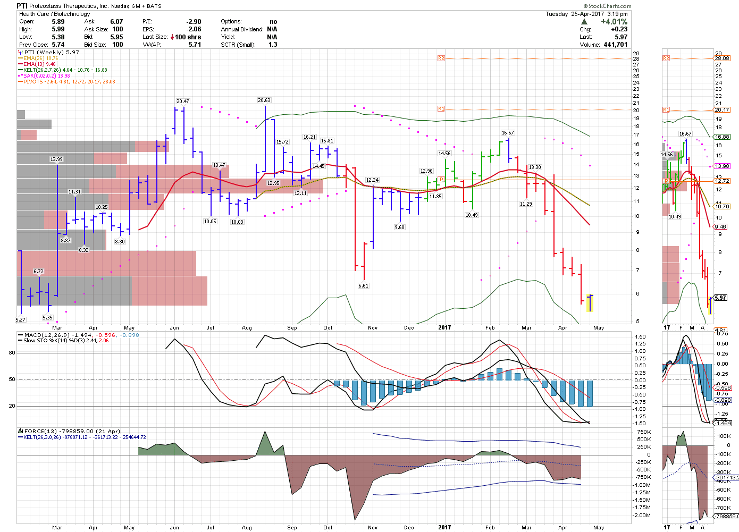
Task: Click the 13.99 price label
Action: click(x=56, y=159)
